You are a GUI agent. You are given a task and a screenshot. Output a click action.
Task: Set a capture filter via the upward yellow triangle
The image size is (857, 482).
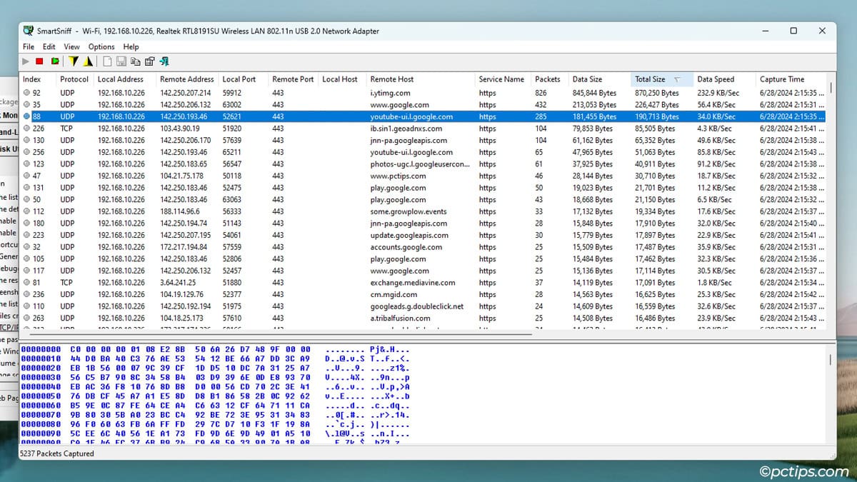87,61
